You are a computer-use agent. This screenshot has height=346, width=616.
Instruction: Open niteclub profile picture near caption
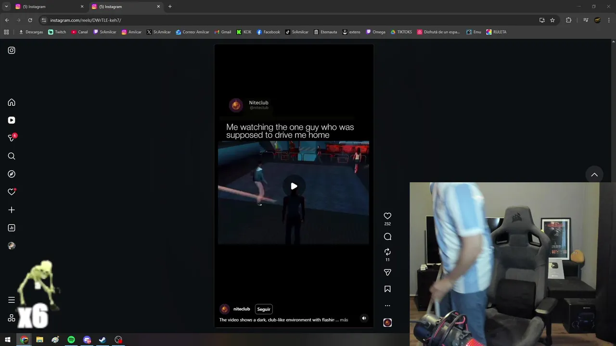tap(224, 309)
